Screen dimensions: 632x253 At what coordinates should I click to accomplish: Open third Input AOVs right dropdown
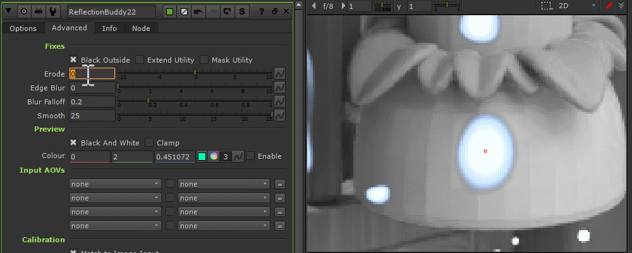224,212
